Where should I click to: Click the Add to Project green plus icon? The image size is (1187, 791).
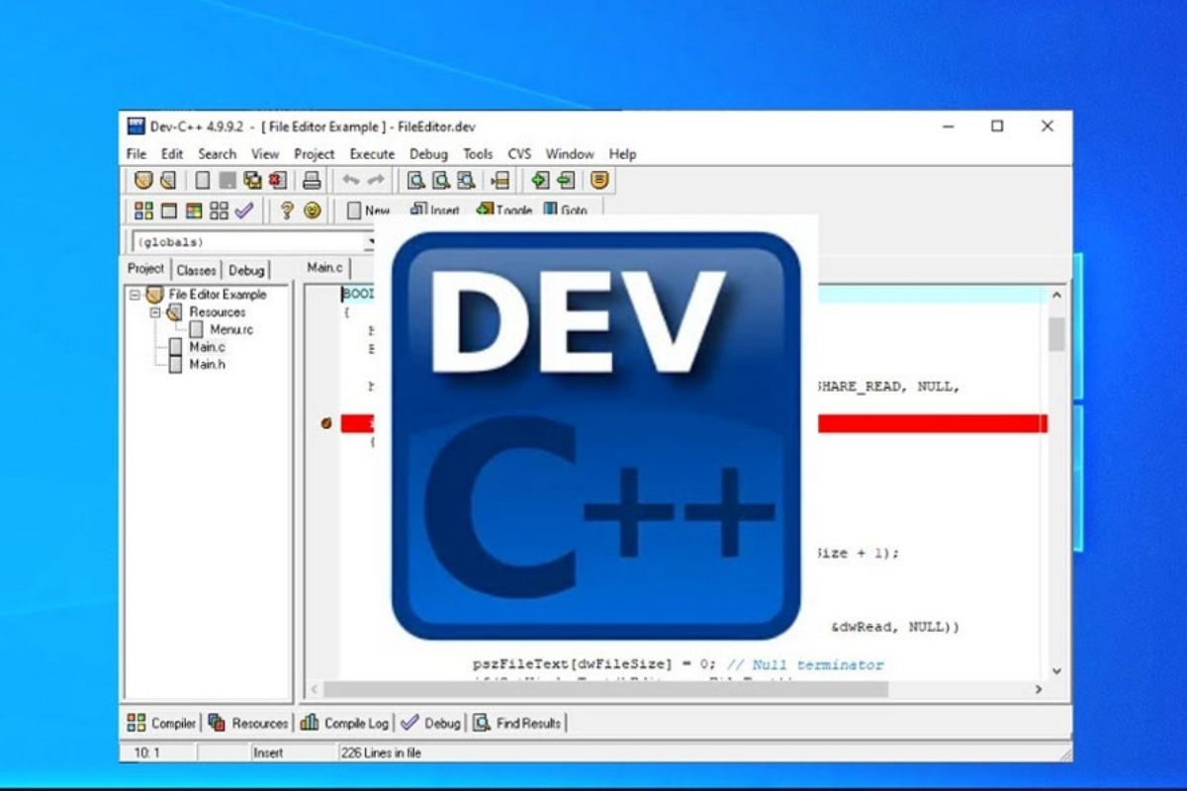click(x=539, y=180)
